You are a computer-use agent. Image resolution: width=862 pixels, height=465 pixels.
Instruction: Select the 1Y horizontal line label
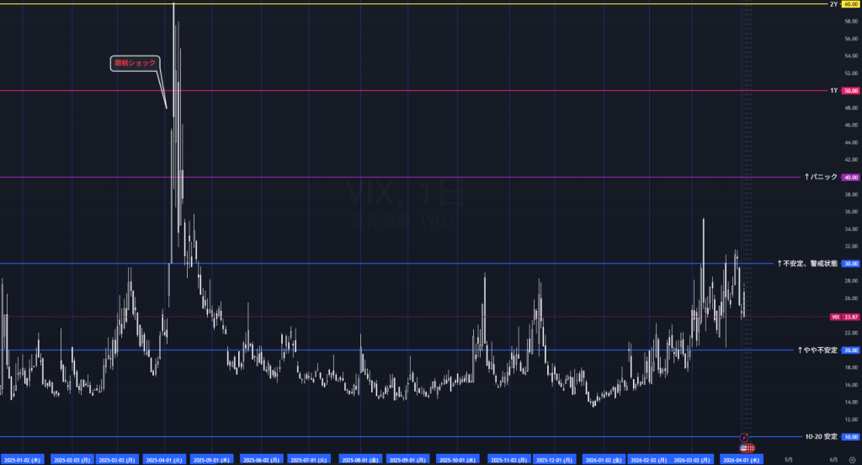833,90
